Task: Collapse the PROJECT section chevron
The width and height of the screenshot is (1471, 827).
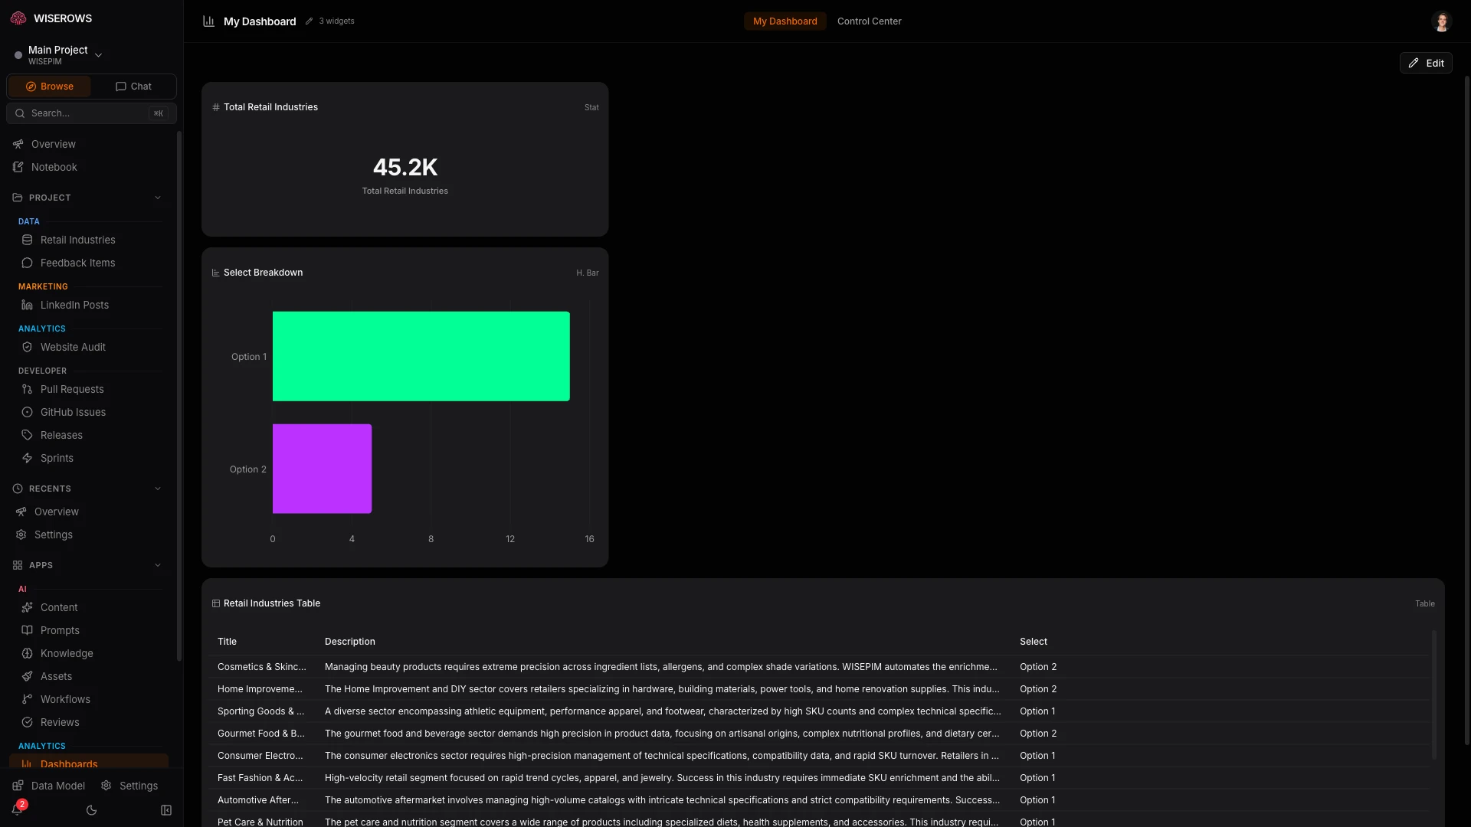Action: (x=158, y=198)
